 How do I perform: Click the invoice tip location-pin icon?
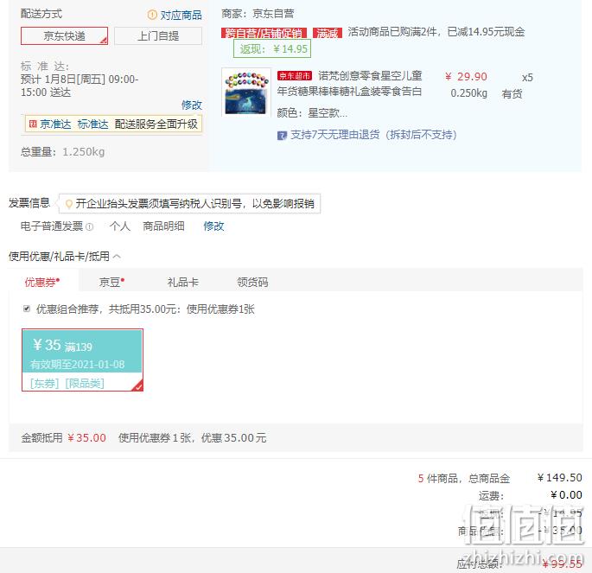point(69,204)
